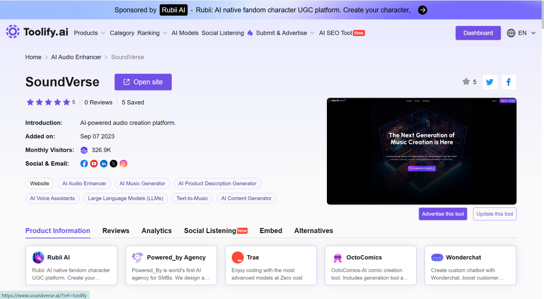Open SoundVerse Facebook social link

point(84,164)
